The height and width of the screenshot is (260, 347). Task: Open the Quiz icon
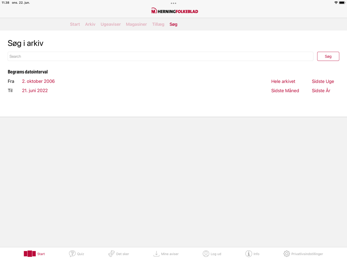72,254
